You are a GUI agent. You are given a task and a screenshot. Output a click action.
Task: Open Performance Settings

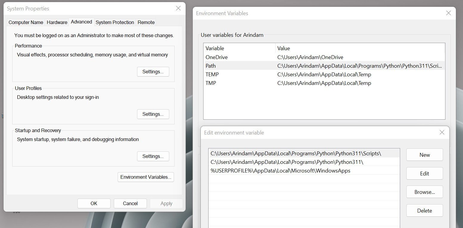point(153,72)
